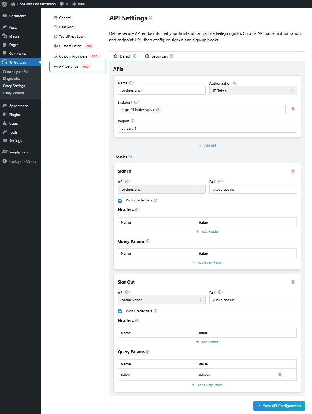Screen dimensions: 312x414
Task: Delete the cookieSigner API entry trash icon
Action: (x=293, y=109)
